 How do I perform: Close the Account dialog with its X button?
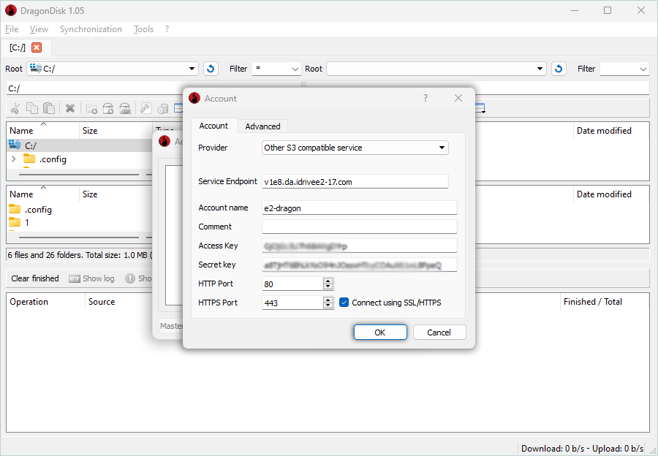click(458, 98)
